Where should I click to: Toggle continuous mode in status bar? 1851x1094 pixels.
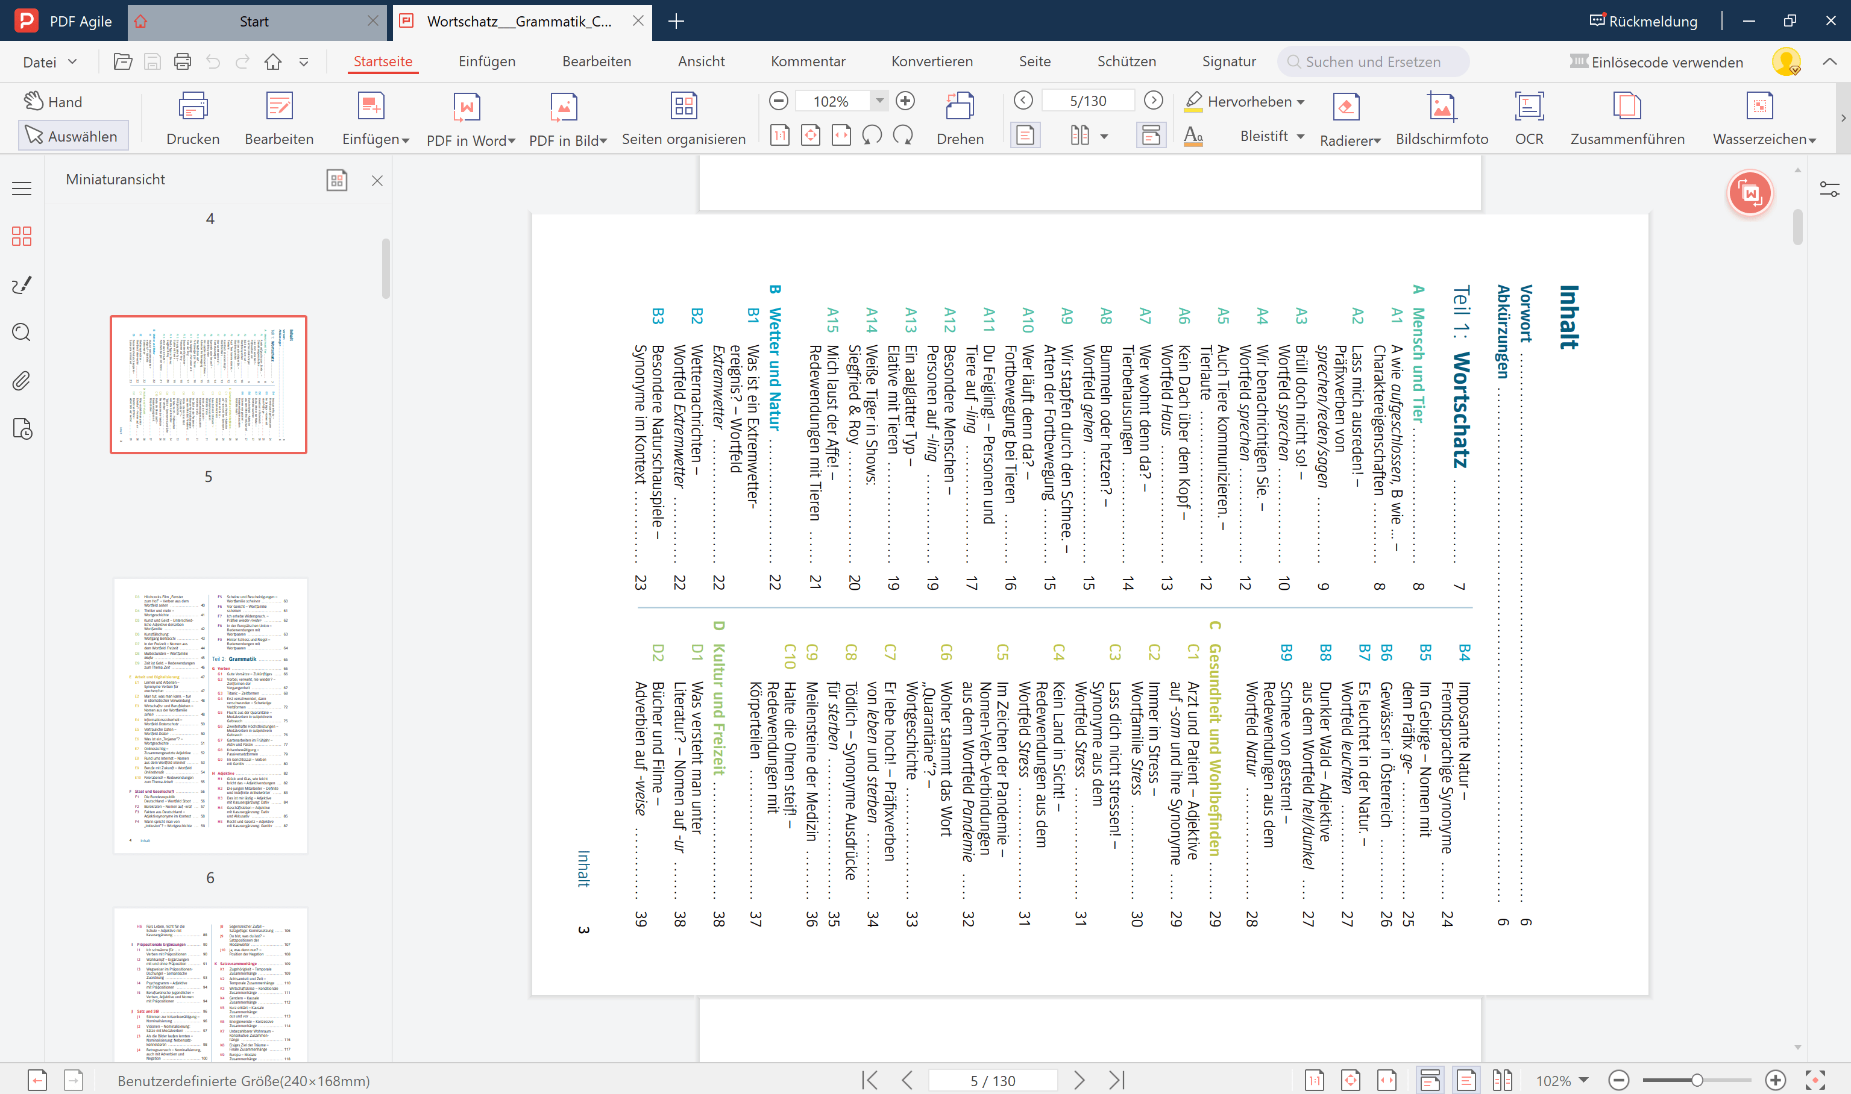click(x=1430, y=1081)
